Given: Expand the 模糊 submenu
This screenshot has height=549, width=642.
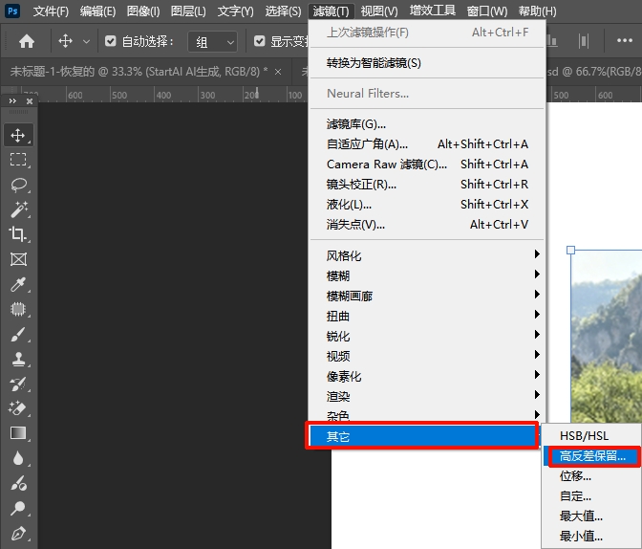Looking at the screenshot, I should point(426,275).
